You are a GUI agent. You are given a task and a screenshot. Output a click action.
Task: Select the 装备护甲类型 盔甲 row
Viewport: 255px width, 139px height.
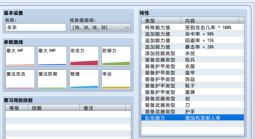tap(193, 73)
